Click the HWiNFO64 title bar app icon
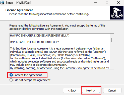Viewport: 124px width, 95px height. (2, 2)
